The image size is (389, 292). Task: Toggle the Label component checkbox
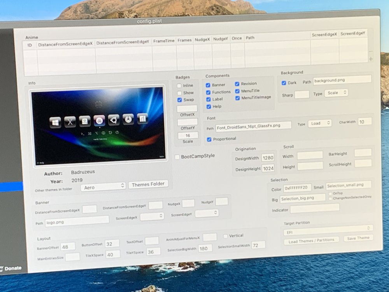[x=209, y=99]
